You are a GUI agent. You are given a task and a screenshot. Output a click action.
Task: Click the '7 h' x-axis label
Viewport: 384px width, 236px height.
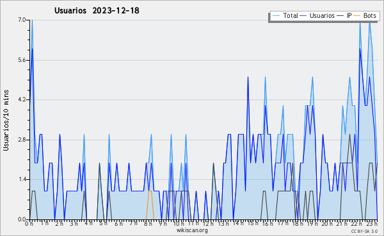point(134,223)
